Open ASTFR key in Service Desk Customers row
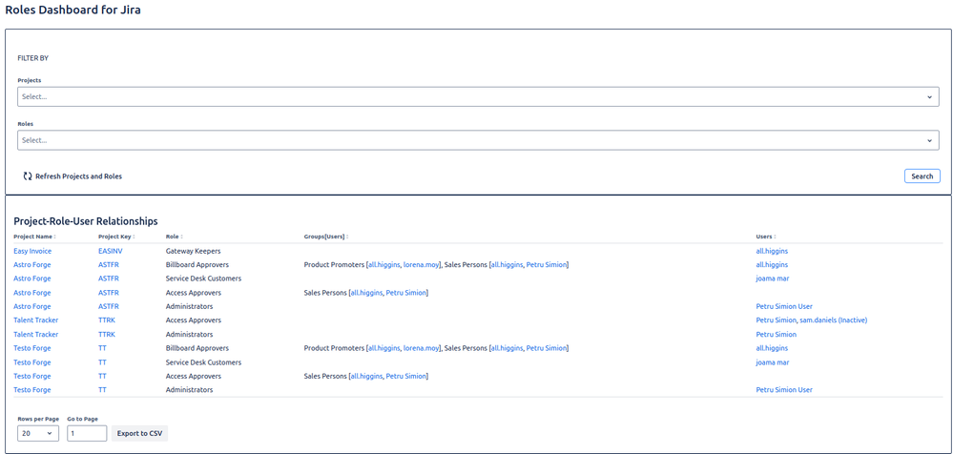This screenshot has width=953, height=454. tap(108, 279)
